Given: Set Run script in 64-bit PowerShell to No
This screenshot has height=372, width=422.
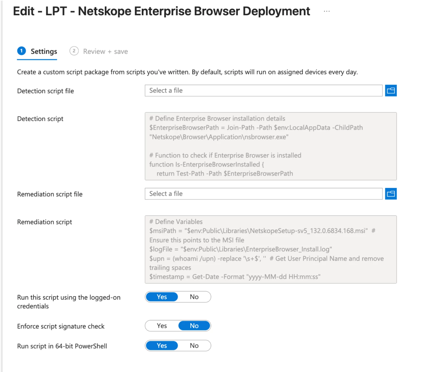Looking at the screenshot, I should click(x=194, y=345).
